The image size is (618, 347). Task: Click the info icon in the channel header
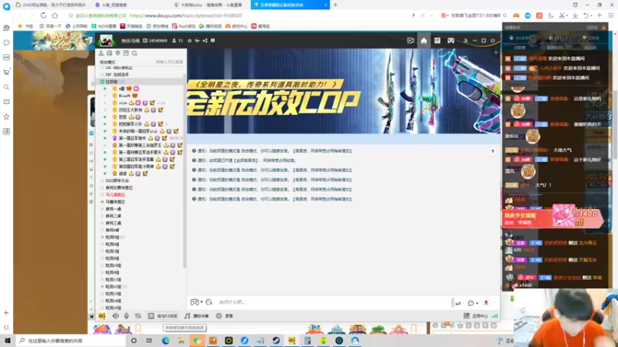click(213, 41)
